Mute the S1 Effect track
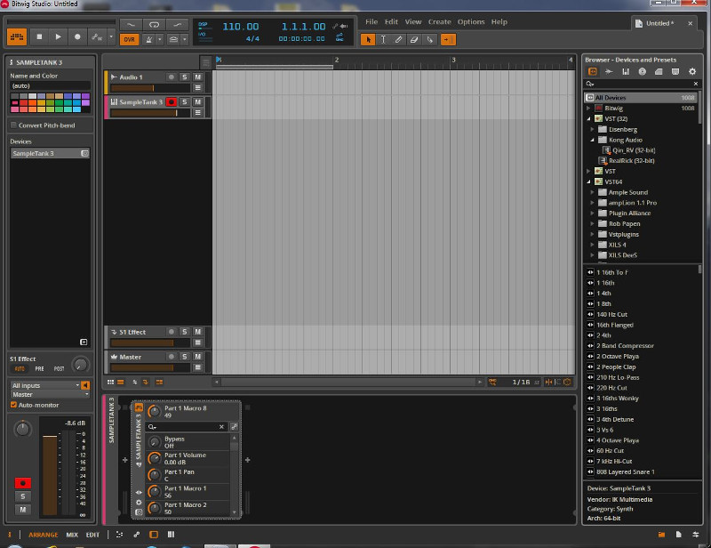 click(197, 332)
